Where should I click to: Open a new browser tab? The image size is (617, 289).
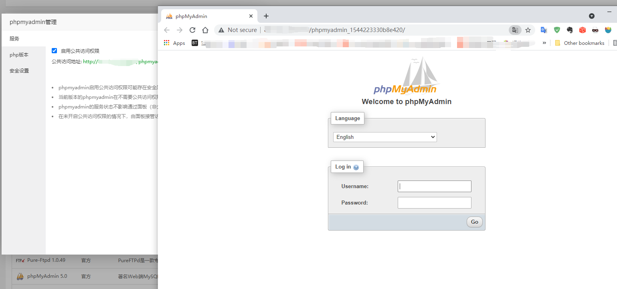pyautogui.click(x=266, y=16)
